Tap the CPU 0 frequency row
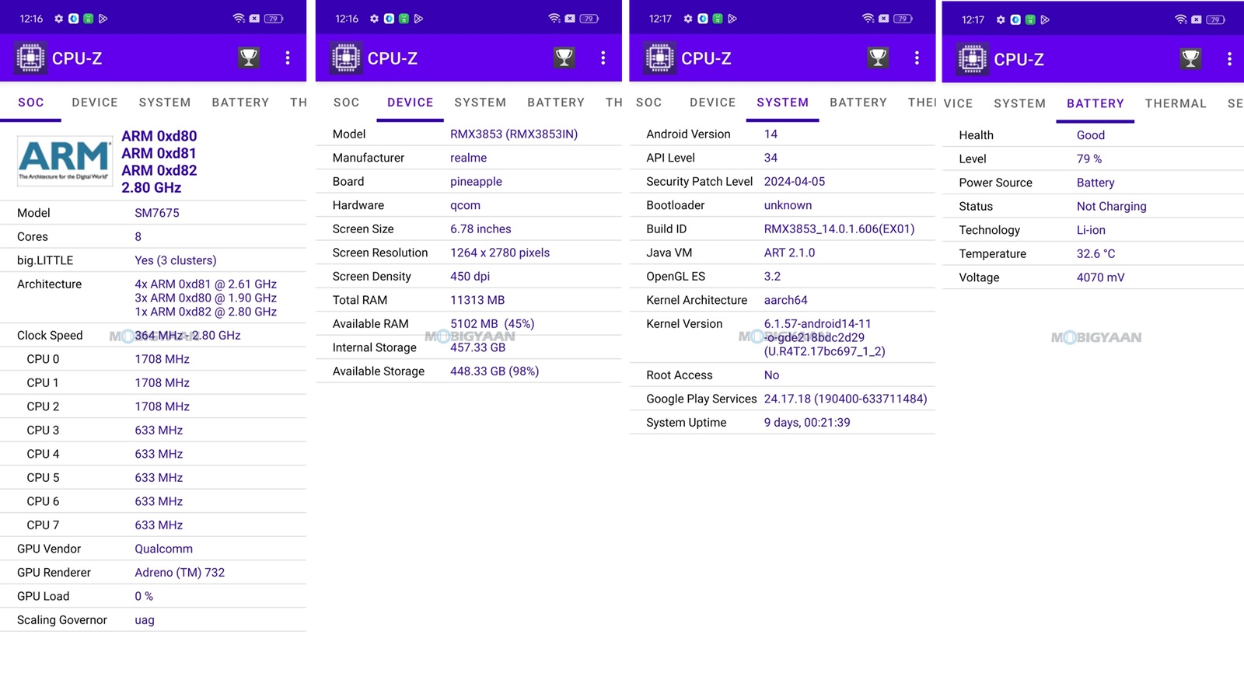Viewport: 1244px width, 673px height. pyautogui.click(x=153, y=359)
